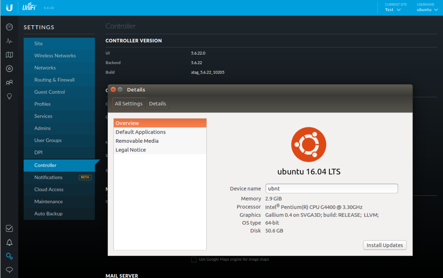Open the Insights lightbulb icon
This screenshot has height=278, width=443.
coord(10,96)
